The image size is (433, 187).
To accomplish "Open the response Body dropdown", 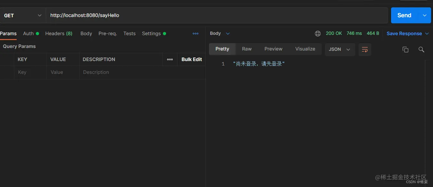I will click(x=220, y=34).
